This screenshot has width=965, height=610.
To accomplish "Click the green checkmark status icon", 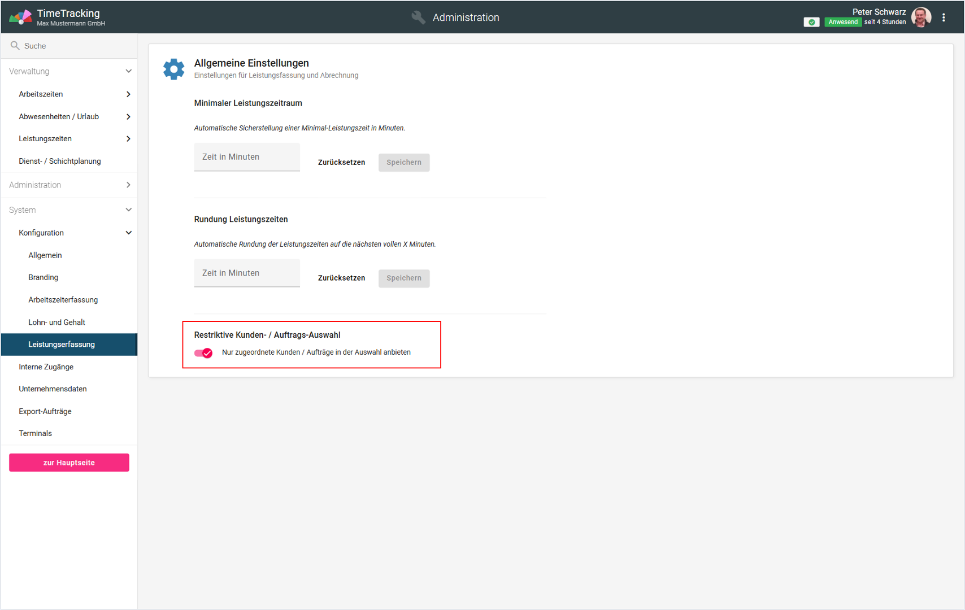I will 811,22.
